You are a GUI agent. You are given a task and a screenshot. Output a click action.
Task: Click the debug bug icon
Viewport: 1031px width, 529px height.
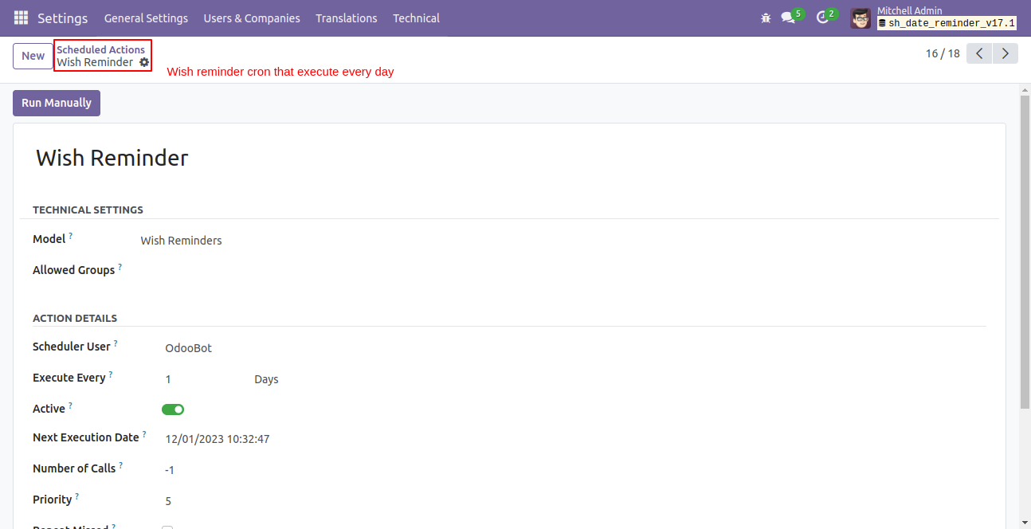[766, 18]
